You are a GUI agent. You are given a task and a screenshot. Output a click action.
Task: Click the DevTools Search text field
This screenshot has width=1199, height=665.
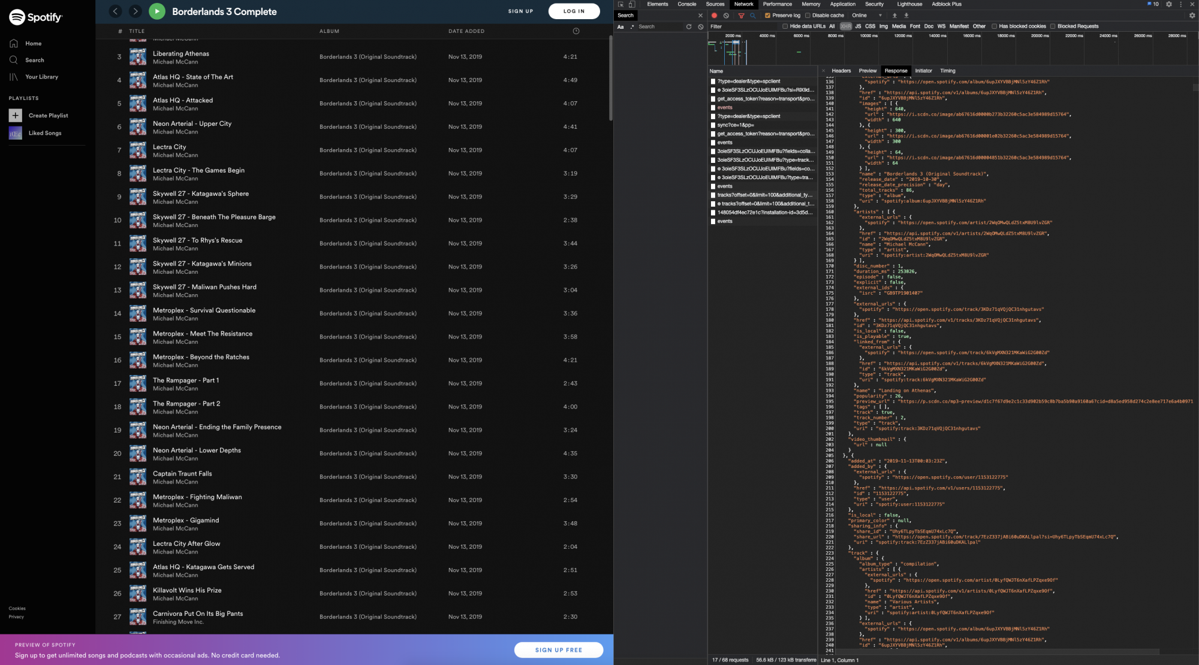659,26
